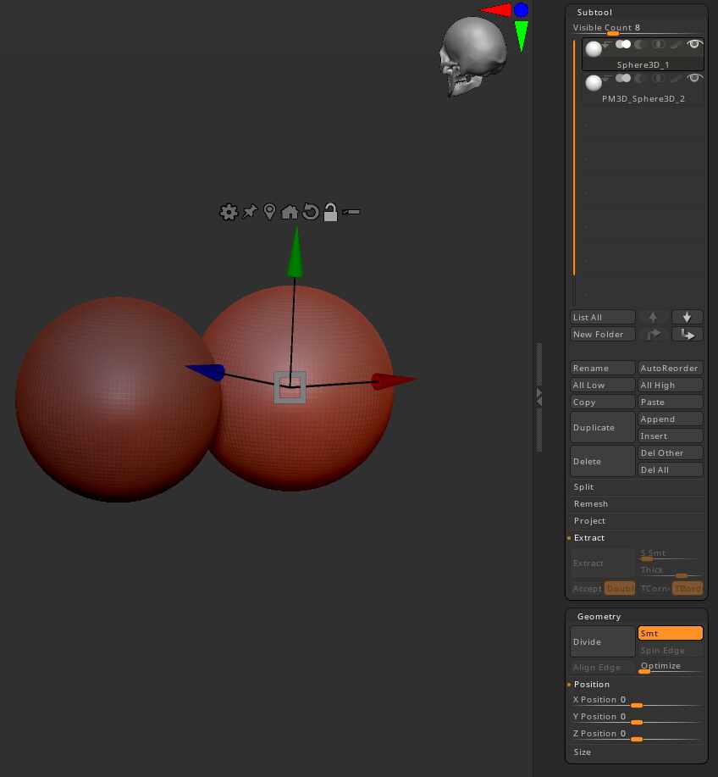718x777 pixels.
Task: Click the skull camera view head
Action: 473,56
